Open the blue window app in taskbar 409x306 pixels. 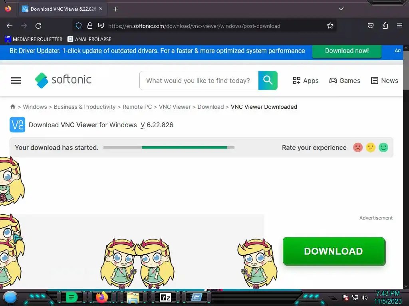pos(197,297)
